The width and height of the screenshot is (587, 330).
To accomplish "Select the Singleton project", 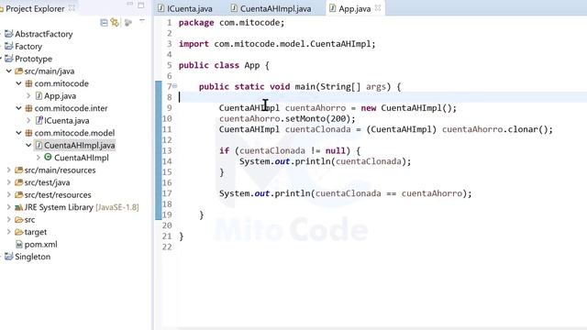I will click(x=33, y=257).
